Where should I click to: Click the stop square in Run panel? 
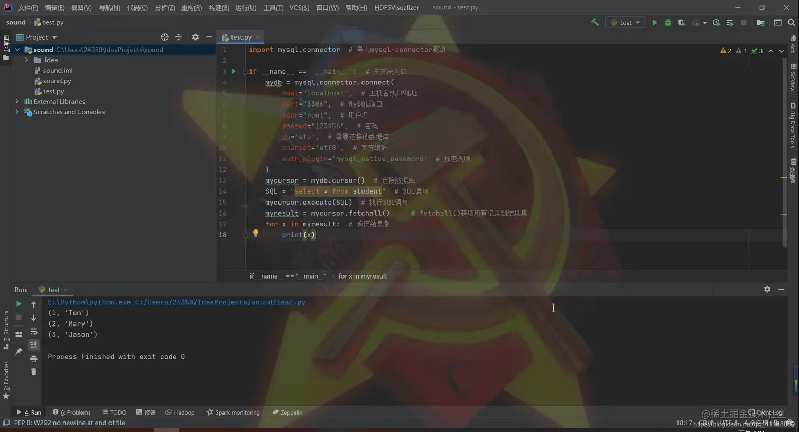[x=18, y=318]
